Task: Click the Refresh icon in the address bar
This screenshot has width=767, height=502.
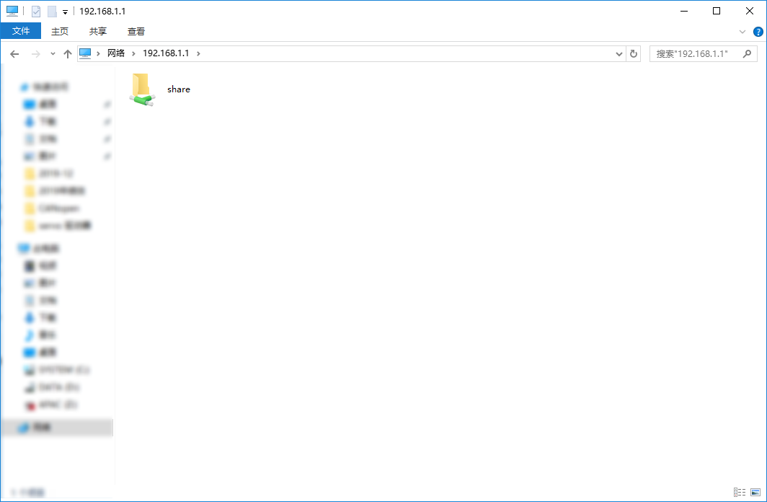Action: (634, 53)
